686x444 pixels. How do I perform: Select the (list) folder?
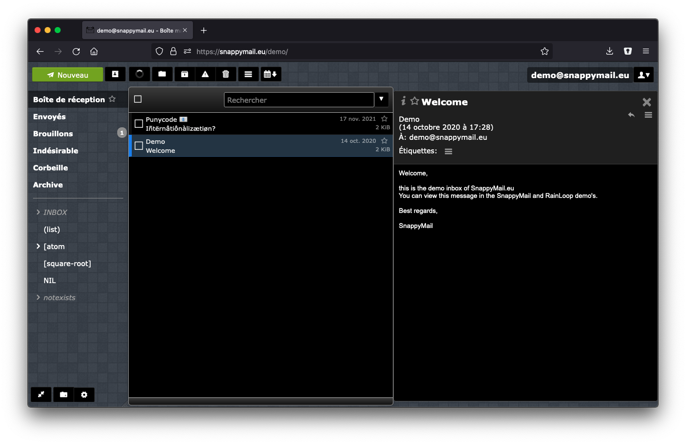tap(52, 230)
